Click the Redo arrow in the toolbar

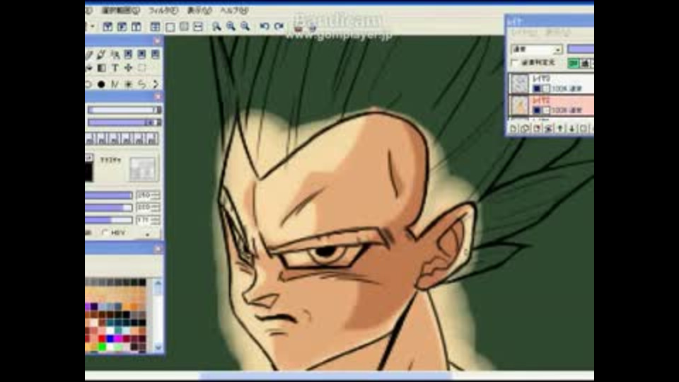point(279,26)
